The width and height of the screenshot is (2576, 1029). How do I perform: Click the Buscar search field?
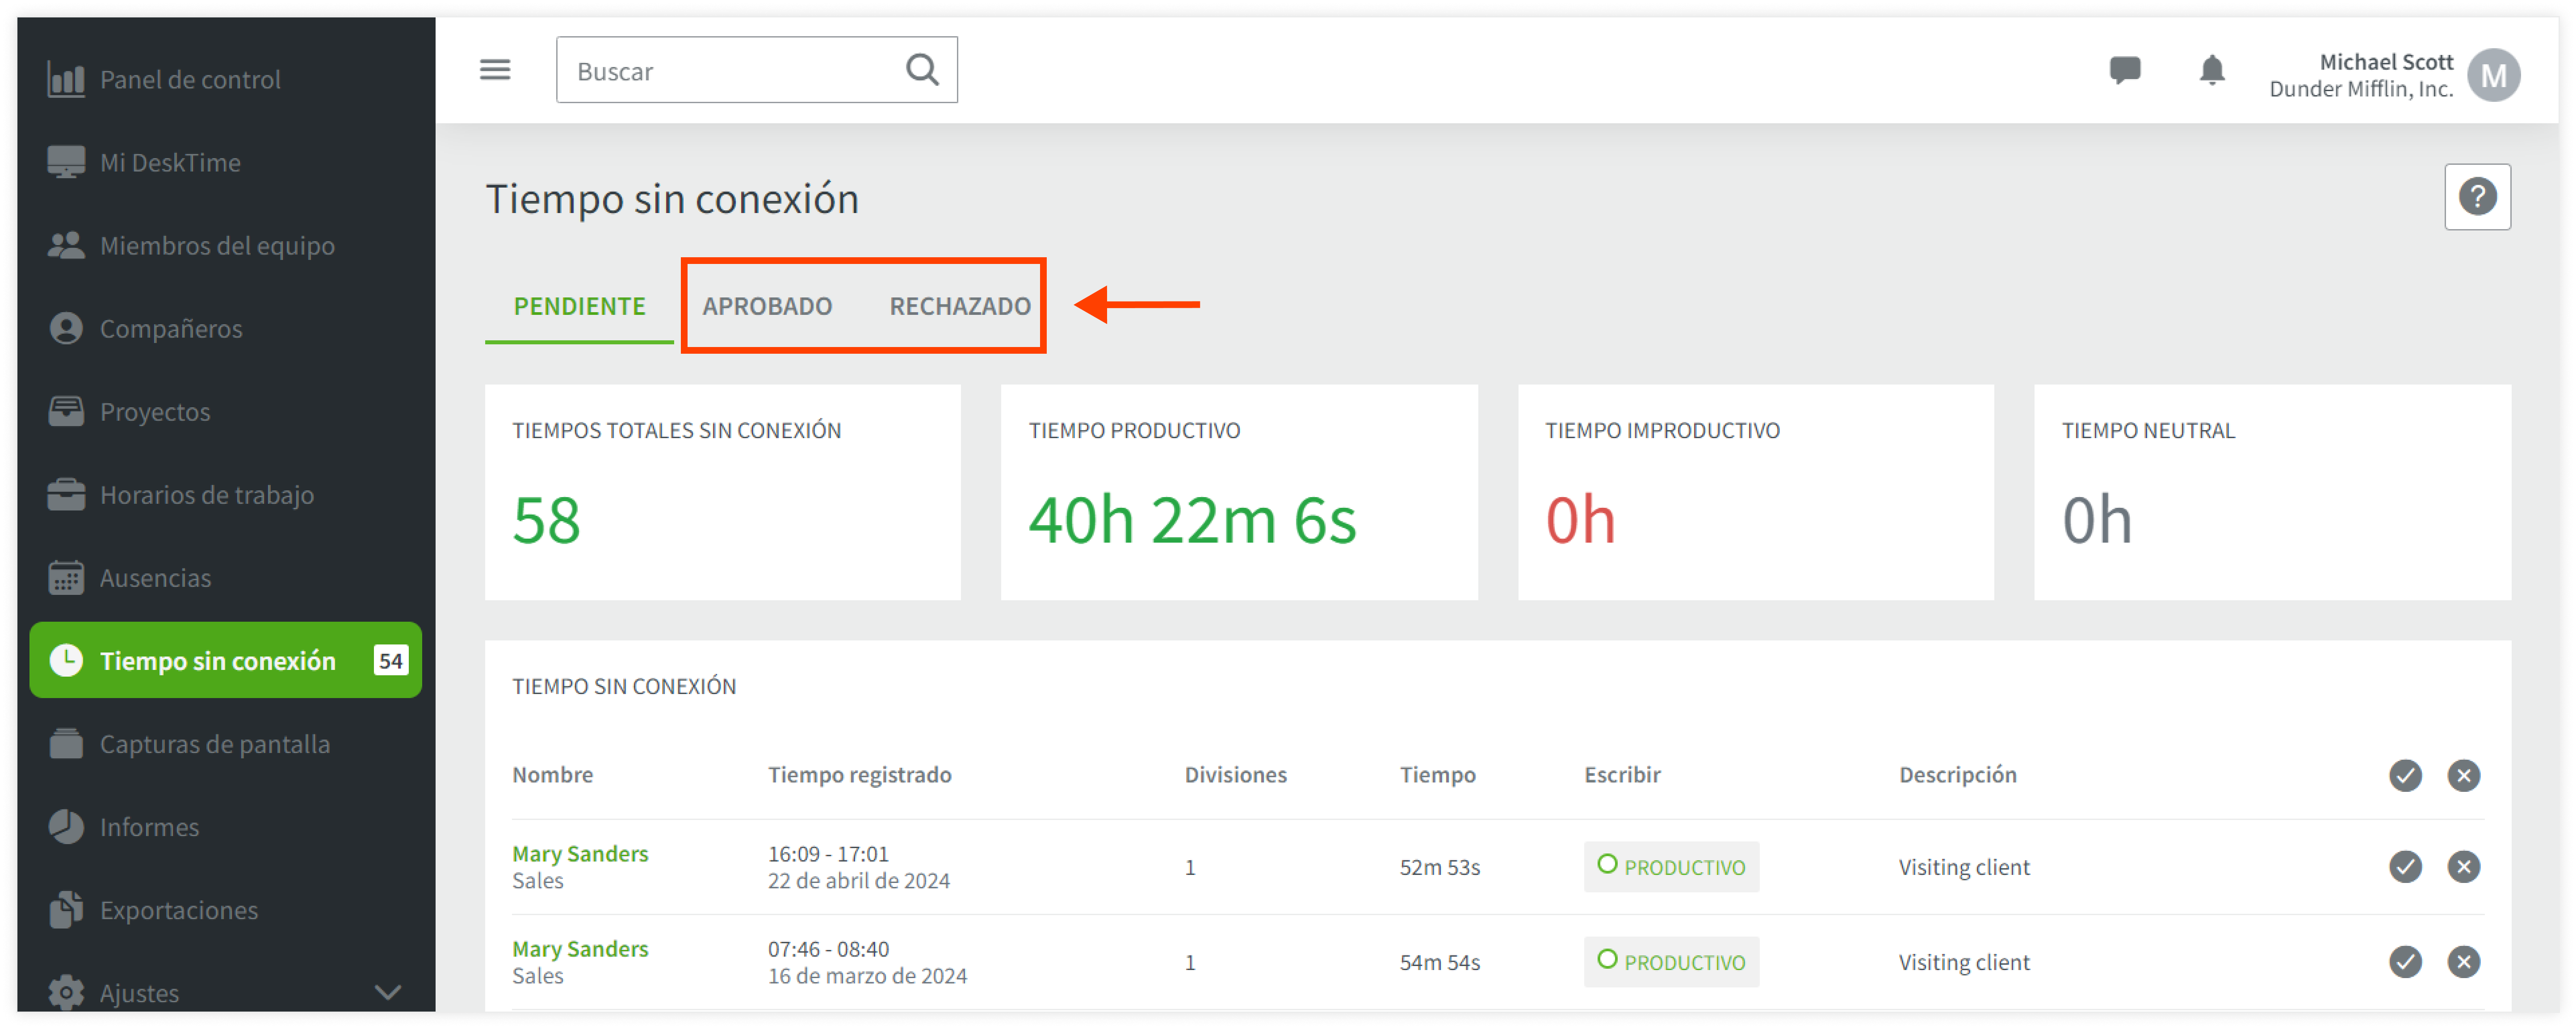[756, 70]
